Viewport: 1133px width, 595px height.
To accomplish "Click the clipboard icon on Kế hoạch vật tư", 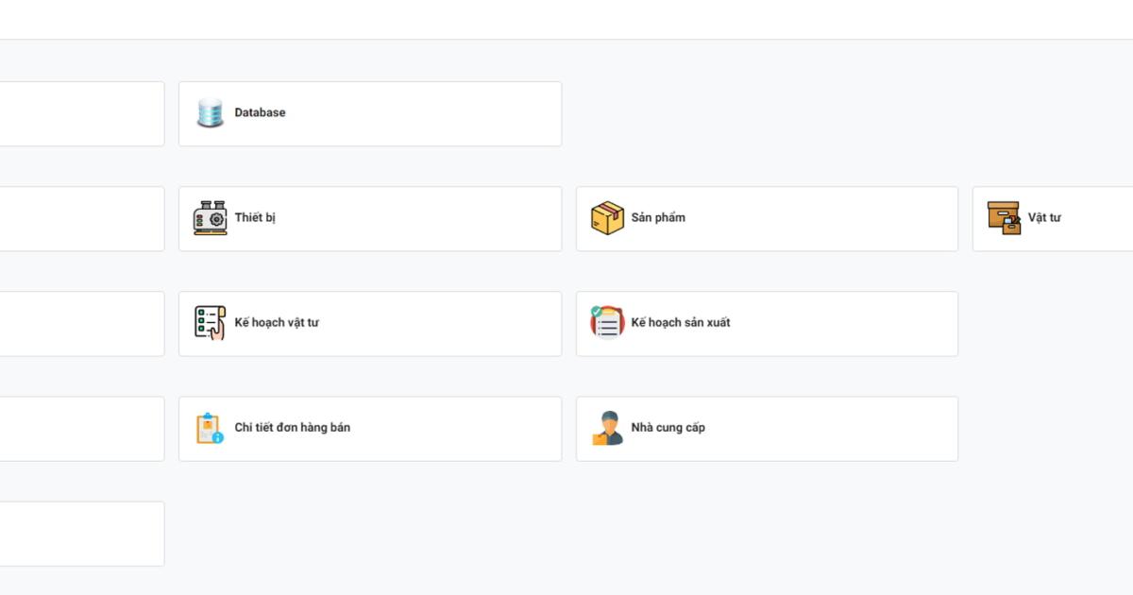I will 209,323.
